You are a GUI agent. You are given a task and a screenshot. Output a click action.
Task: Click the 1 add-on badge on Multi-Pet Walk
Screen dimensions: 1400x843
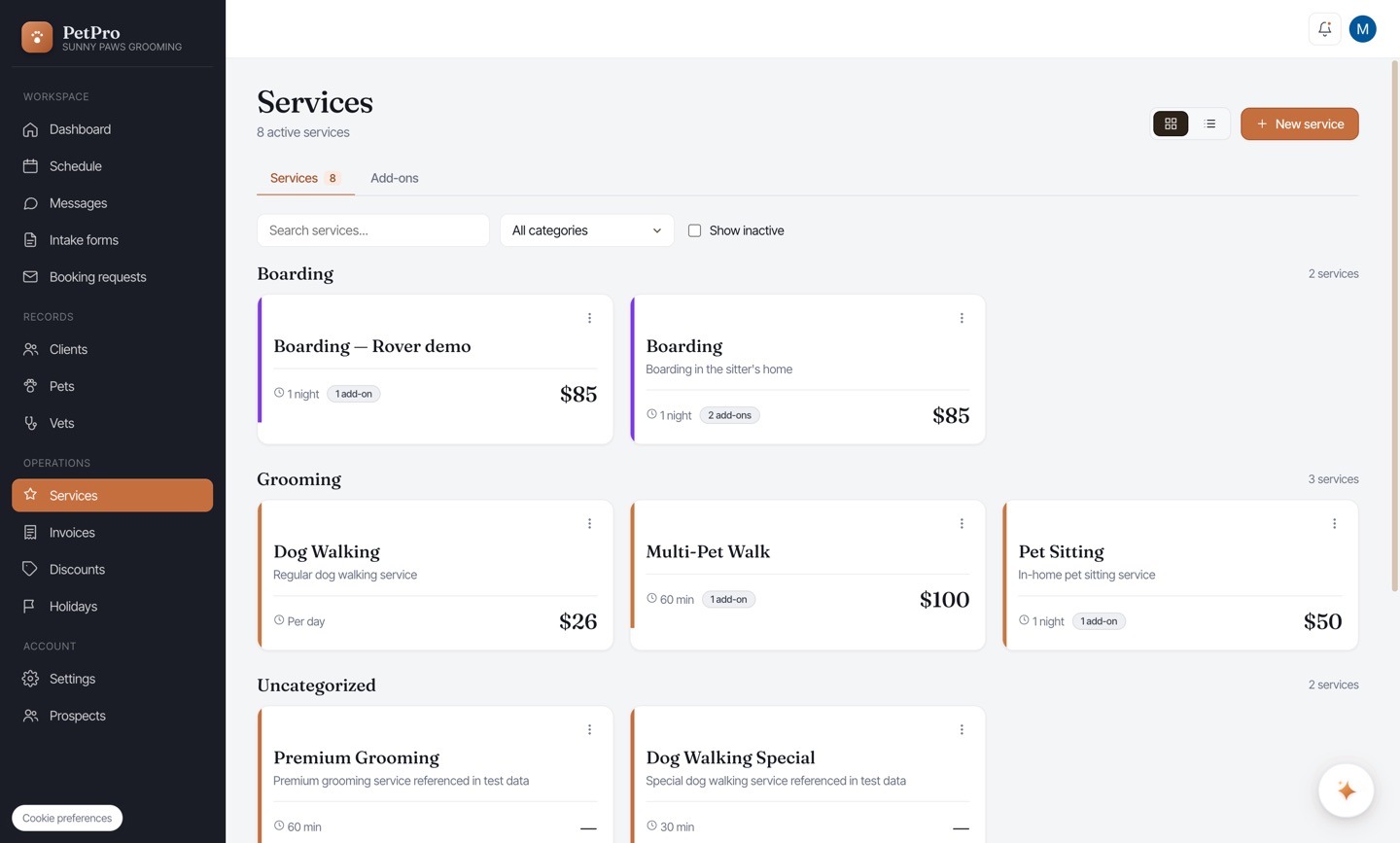coord(728,599)
